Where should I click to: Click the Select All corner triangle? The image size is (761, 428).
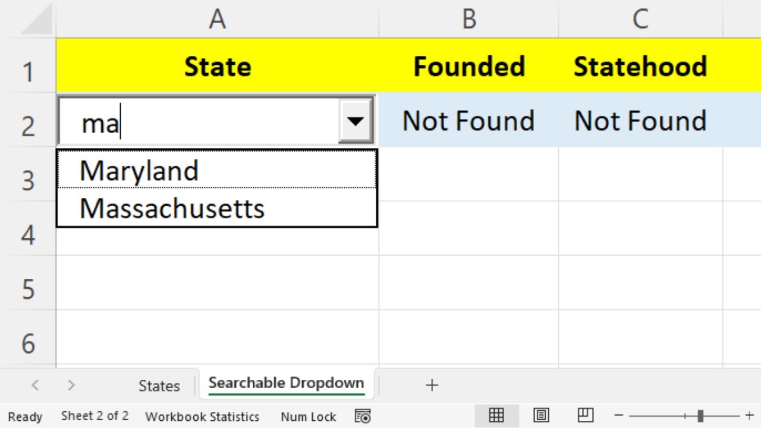(37, 21)
